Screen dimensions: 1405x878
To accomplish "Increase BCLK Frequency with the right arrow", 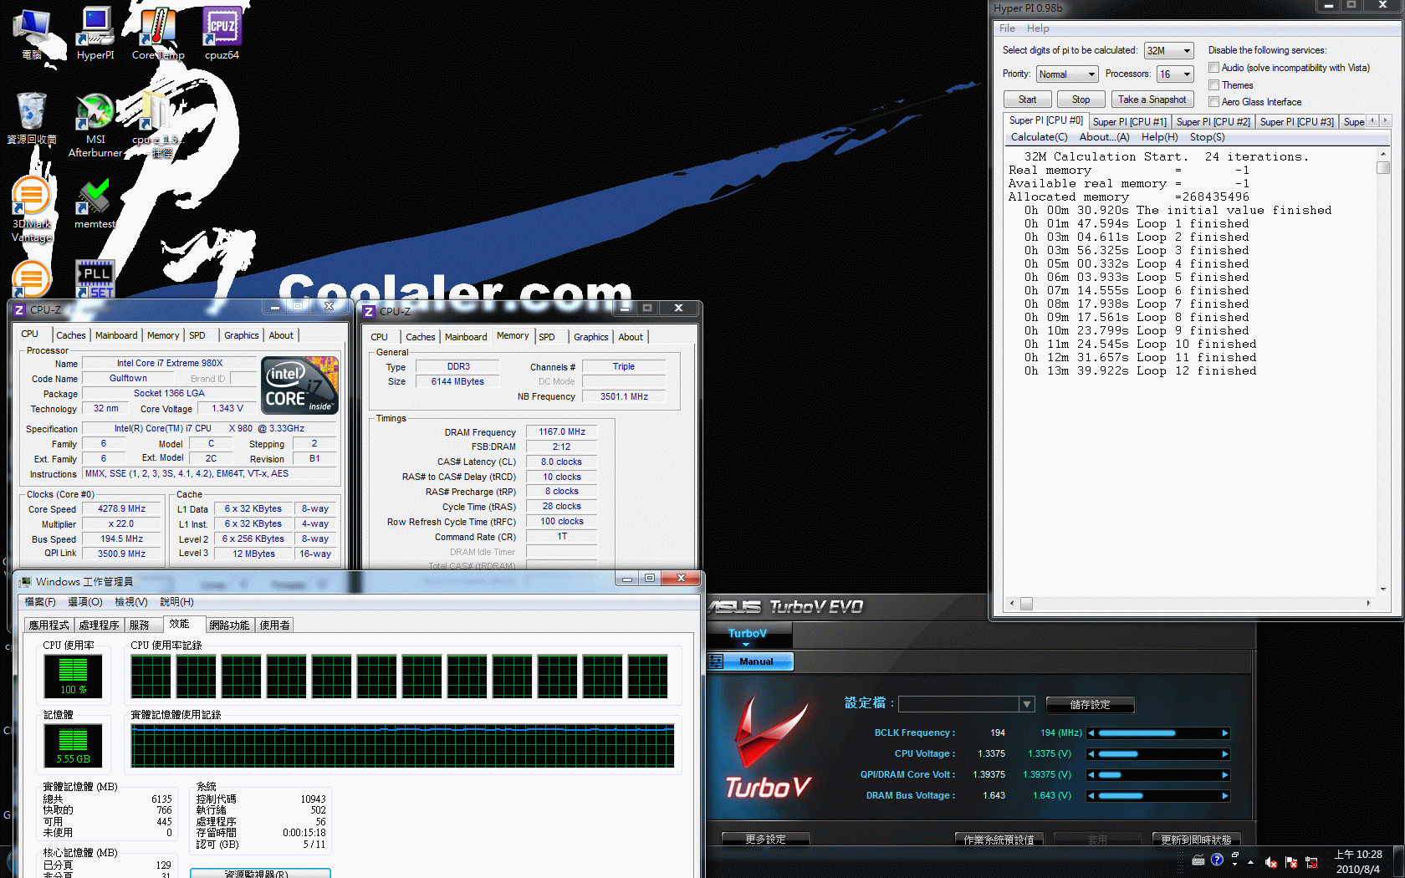I will tap(1225, 733).
